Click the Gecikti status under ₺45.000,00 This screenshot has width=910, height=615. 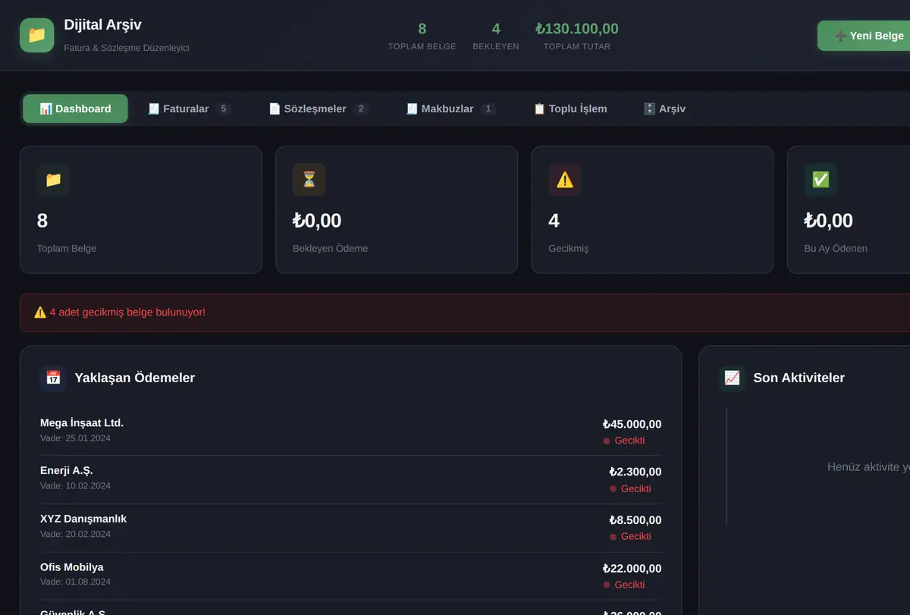[x=624, y=441]
